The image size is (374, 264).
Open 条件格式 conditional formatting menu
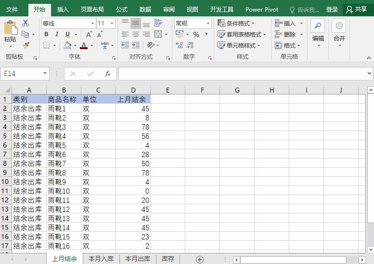[x=236, y=23]
